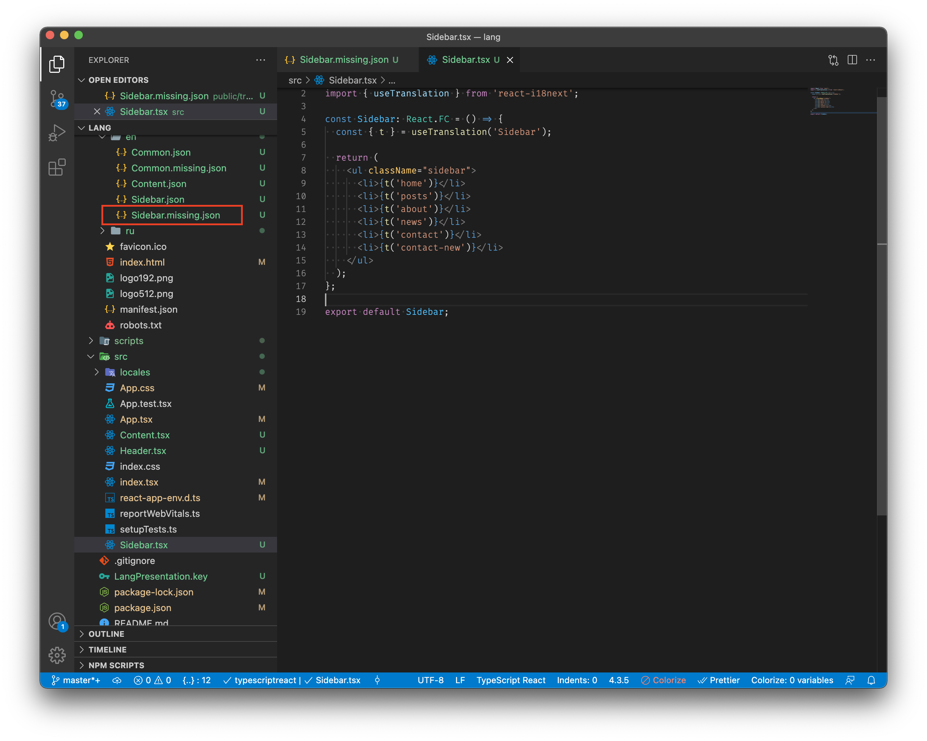Open LangPresentation.key file
Screen dimensions: 927x741
(175, 576)
